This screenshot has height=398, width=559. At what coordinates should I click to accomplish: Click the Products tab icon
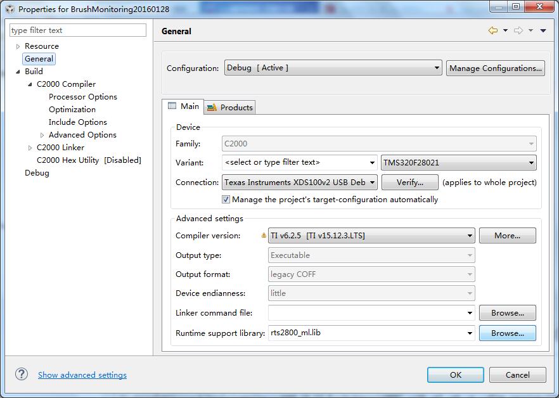tap(212, 107)
